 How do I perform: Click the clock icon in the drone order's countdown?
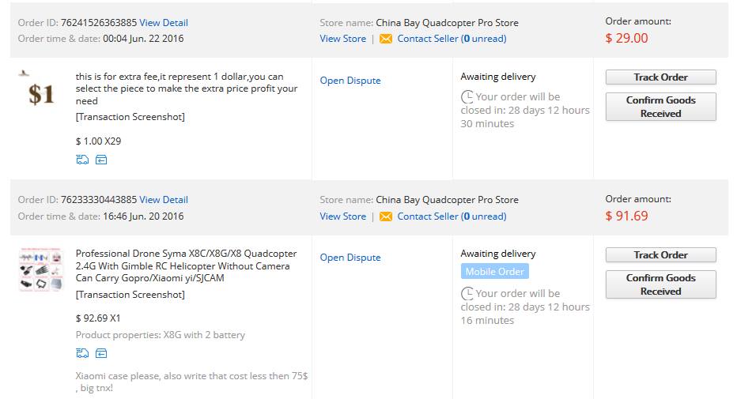467,293
